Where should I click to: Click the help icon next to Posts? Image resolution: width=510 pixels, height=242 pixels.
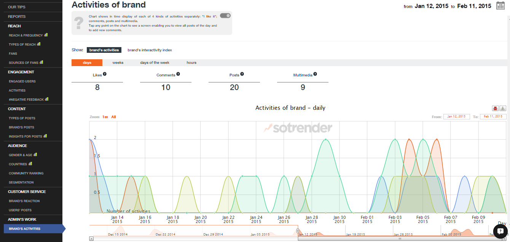point(242,74)
